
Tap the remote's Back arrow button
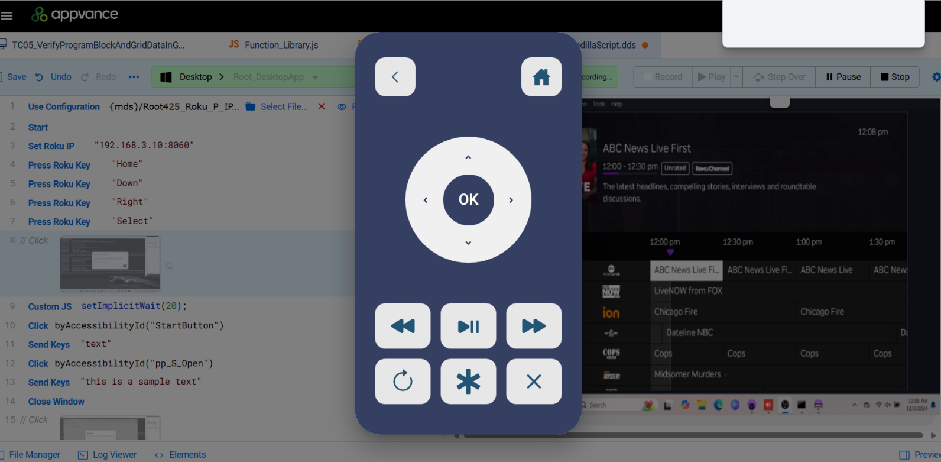click(395, 77)
